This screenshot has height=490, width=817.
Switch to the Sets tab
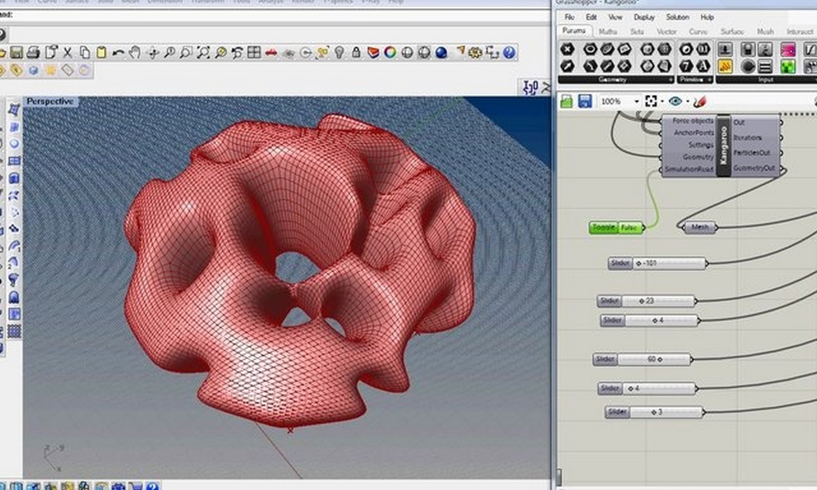coord(637,32)
